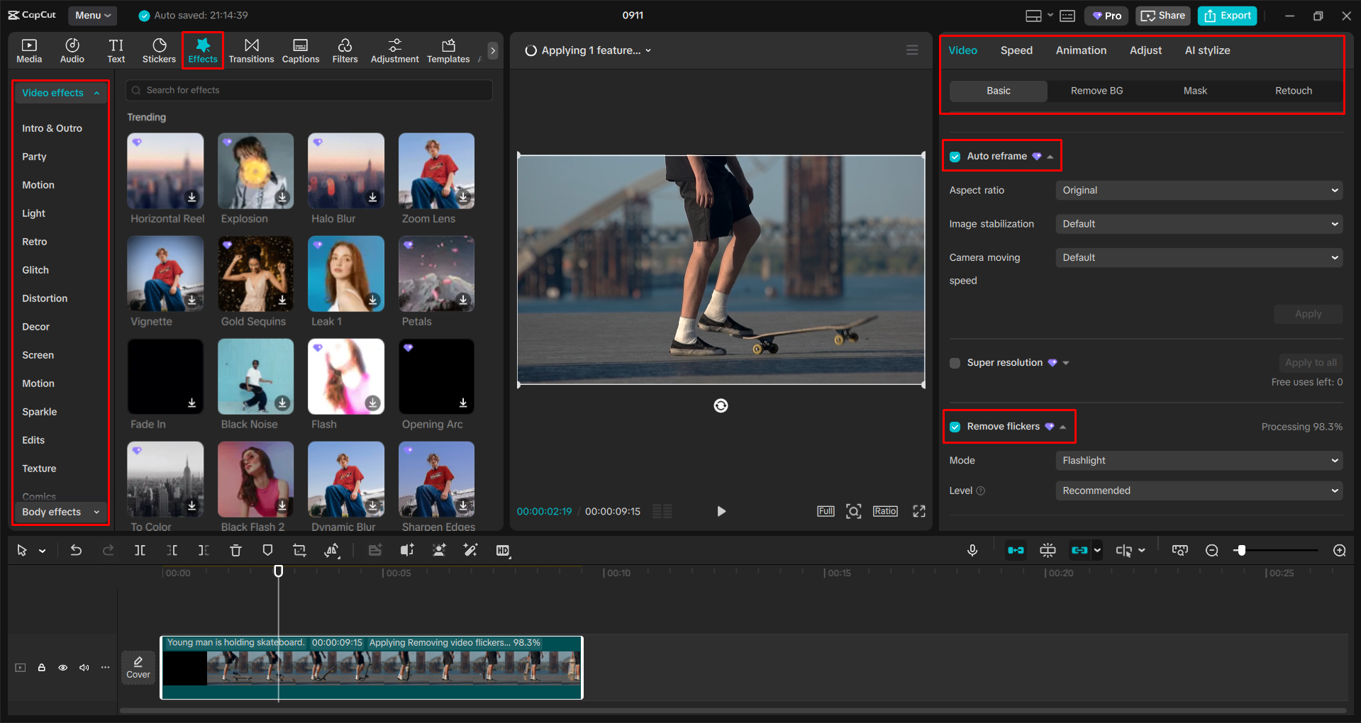The image size is (1361, 723).
Task: Enable the Super resolution checkbox
Action: [955, 363]
